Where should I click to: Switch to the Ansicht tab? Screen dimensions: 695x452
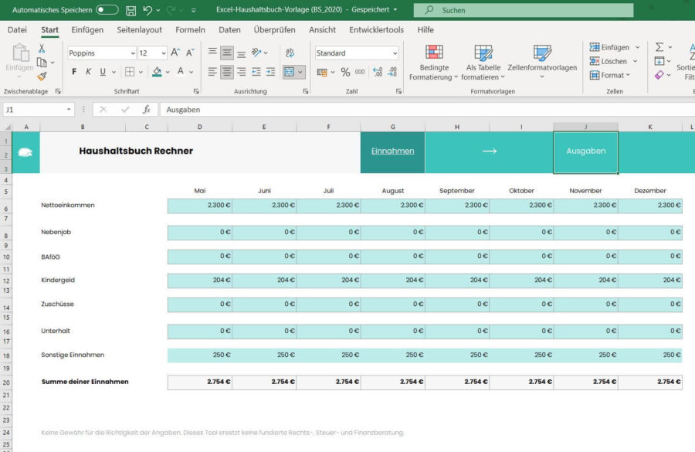322,29
